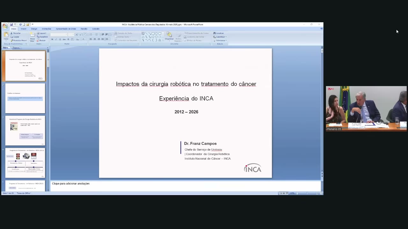Viewport: 408px width, 229px height.
Task: Select slide 4 thumbnail Programa de Treinamento
Action: (25, 163)
